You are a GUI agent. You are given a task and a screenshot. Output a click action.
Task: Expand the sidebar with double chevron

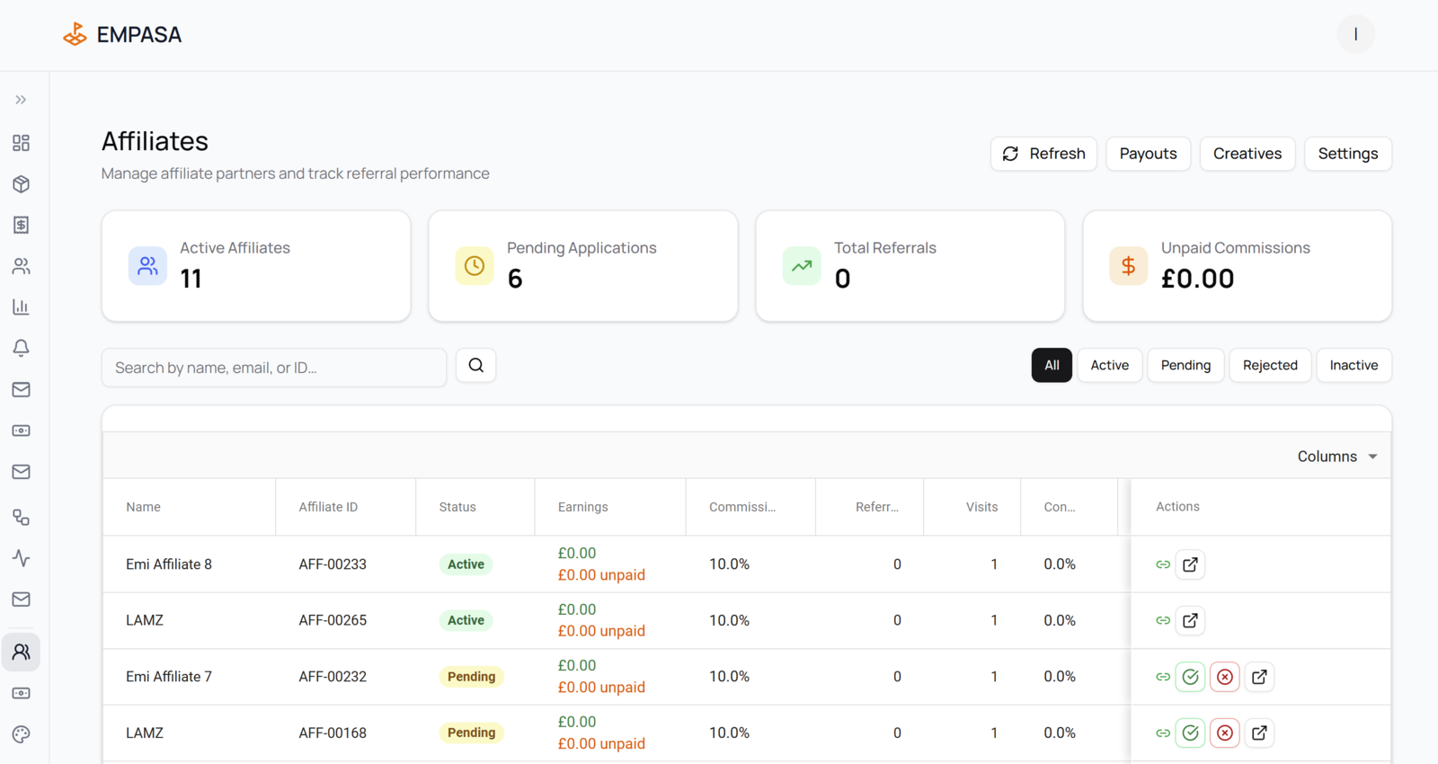coord(21,100)
